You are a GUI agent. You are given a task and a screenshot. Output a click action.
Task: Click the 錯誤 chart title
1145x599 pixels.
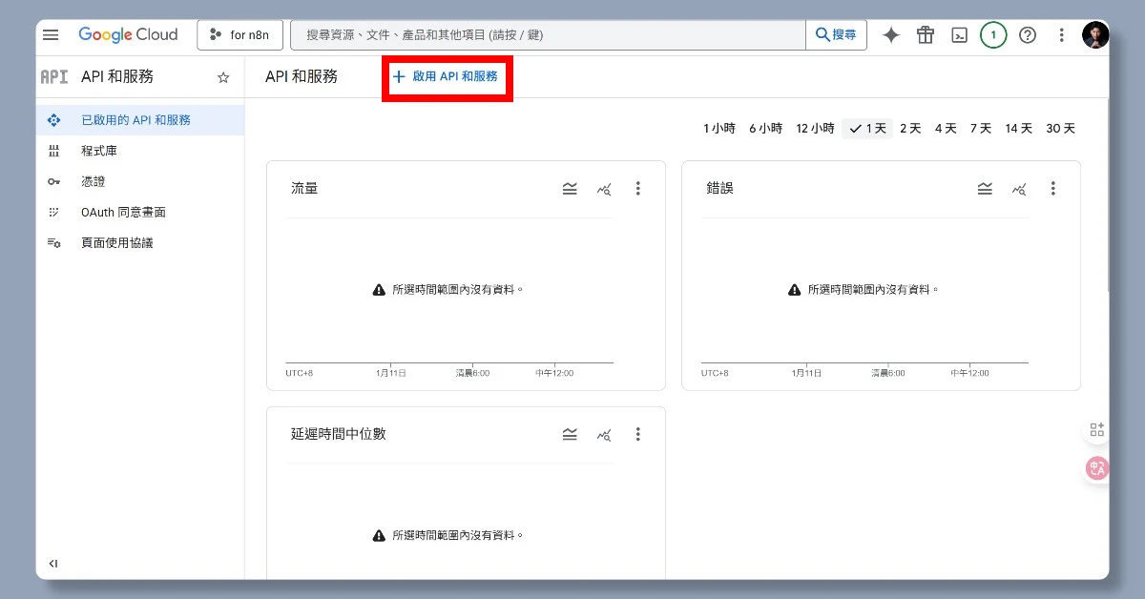719,189
